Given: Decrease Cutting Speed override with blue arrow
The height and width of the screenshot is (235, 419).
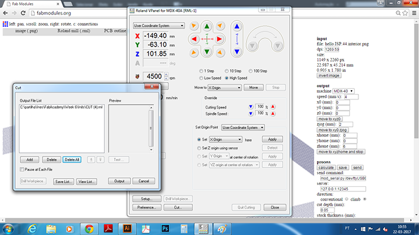Looking at the screenshot, I should 251,106.
